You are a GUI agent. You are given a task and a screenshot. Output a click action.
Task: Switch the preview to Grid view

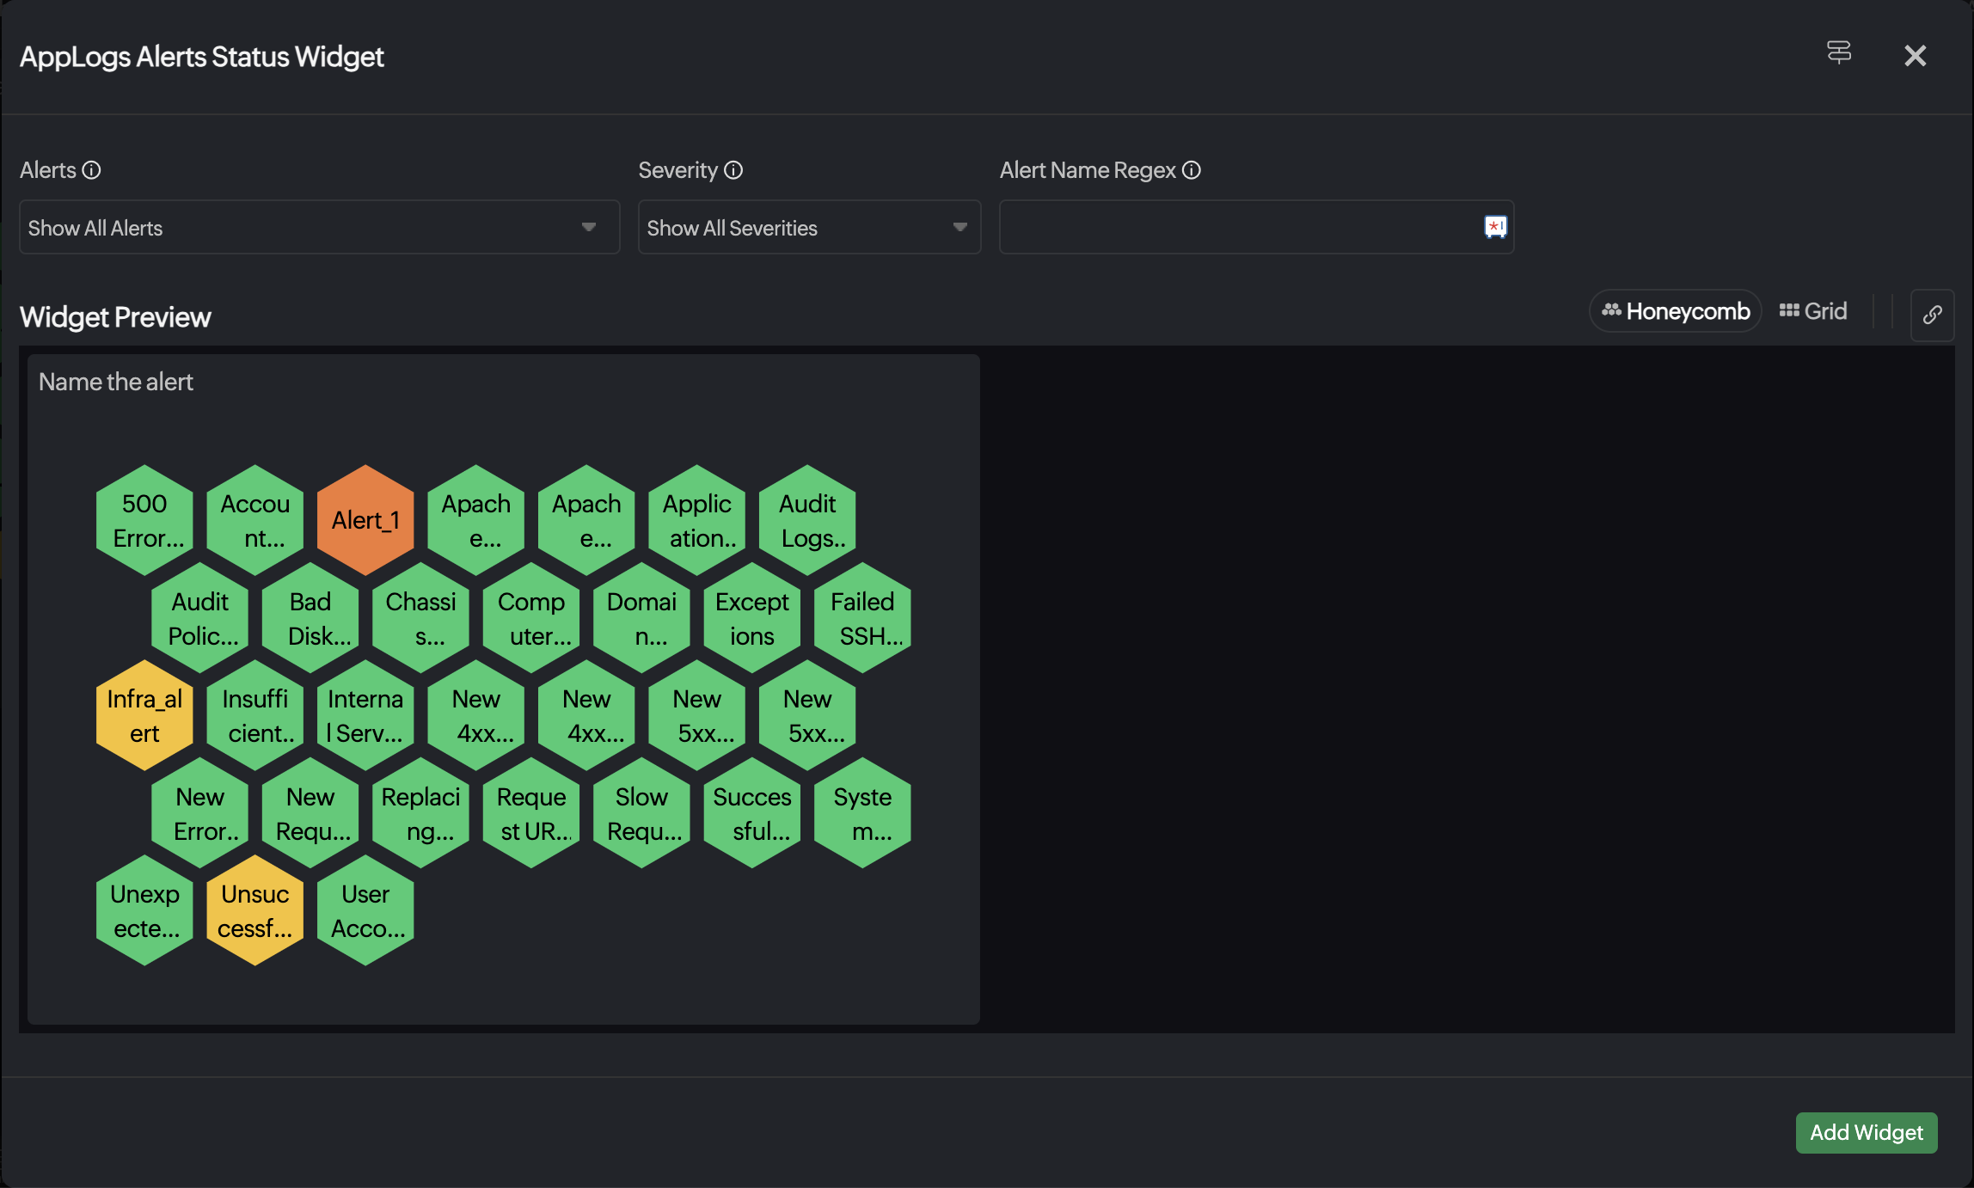point(1814,310)
